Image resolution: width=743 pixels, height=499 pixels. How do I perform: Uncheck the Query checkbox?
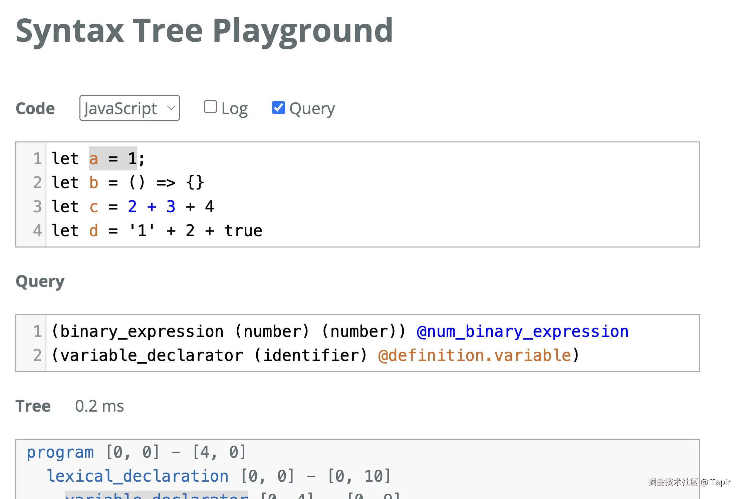[278, 107]
